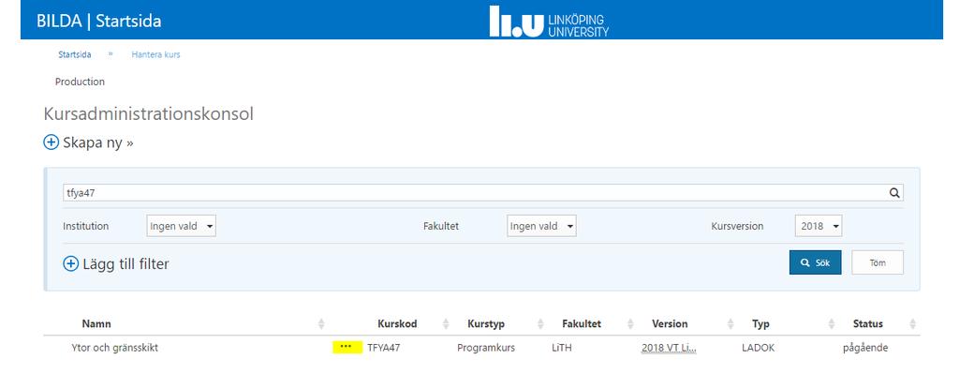Screen dimensions: 959x374
Task: Open the Fakultet dropdown
Action: (x=541, y=226)
